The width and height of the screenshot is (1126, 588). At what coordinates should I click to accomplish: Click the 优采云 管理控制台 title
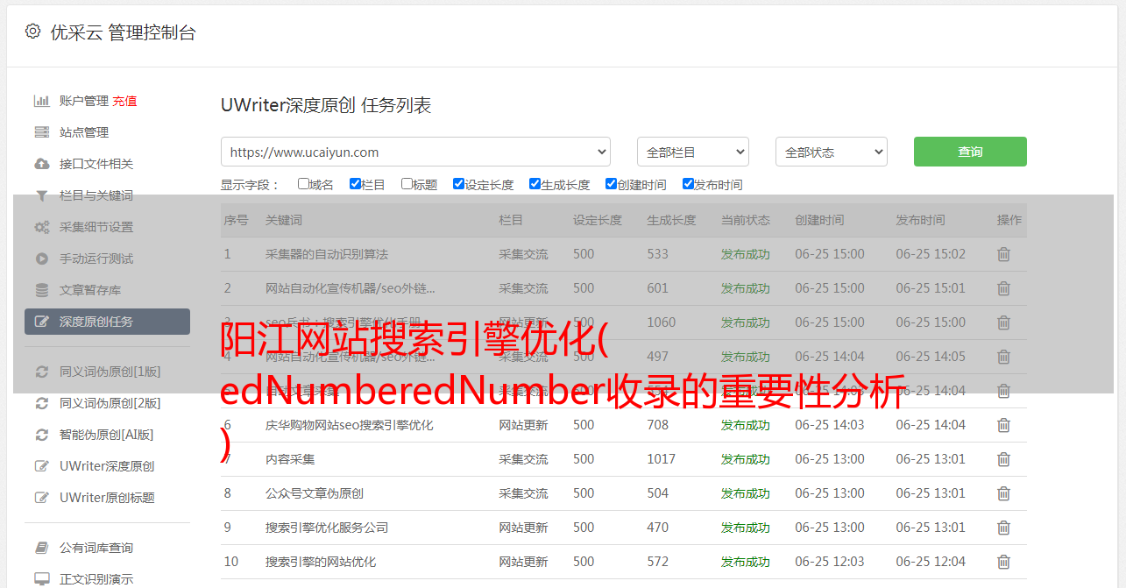(124, 32)
